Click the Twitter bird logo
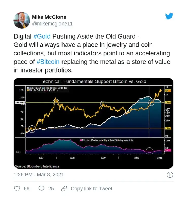 pos(169,16)
